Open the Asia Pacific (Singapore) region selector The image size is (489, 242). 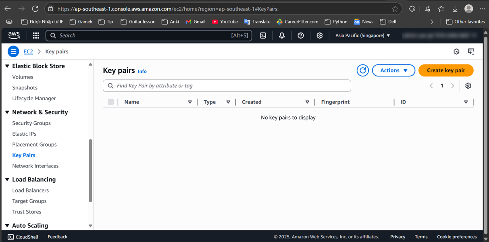coord(362,35)
